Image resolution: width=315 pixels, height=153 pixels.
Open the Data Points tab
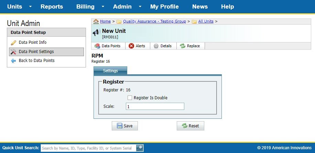[x=108, y=46]
